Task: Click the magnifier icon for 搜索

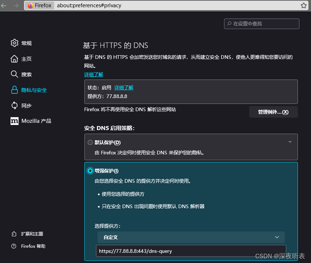Action: coord(15,74)
